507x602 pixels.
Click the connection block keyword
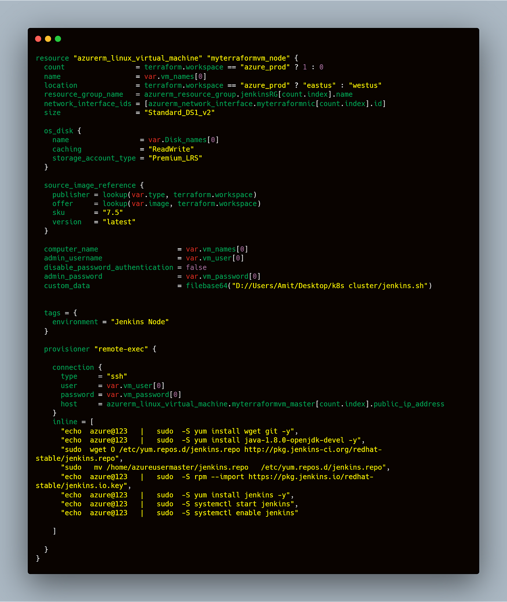73,368
